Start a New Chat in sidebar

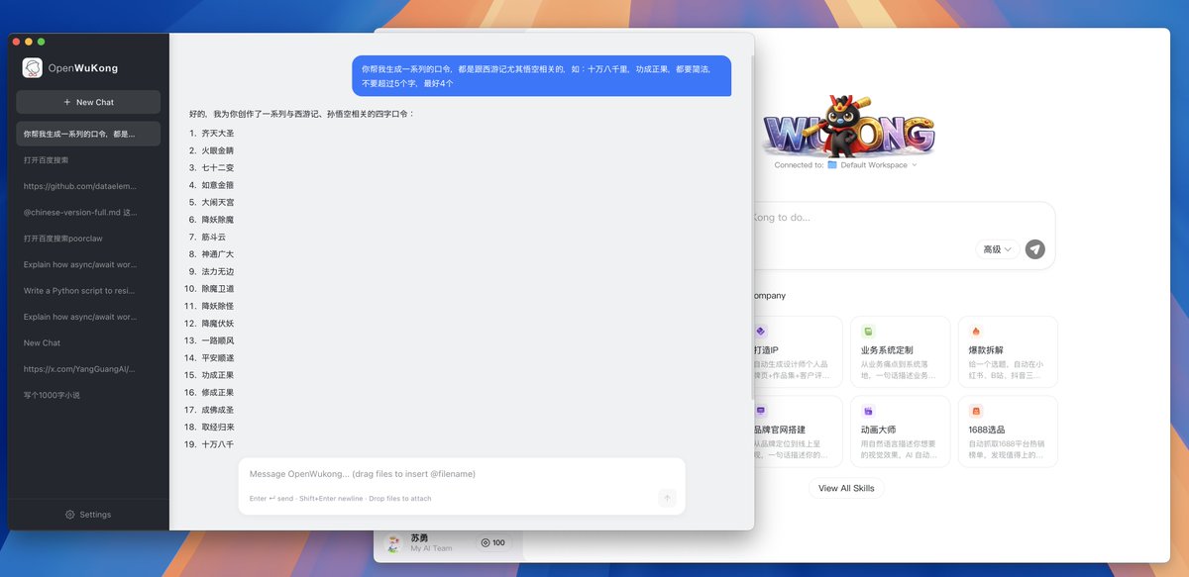pyautogui.click(x=88, y=102)
